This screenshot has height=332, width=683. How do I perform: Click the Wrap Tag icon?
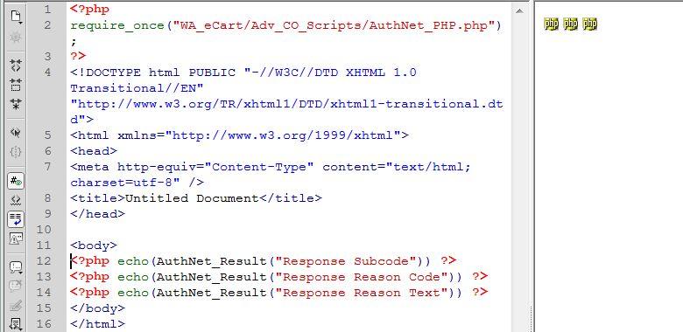pos(16,306)
